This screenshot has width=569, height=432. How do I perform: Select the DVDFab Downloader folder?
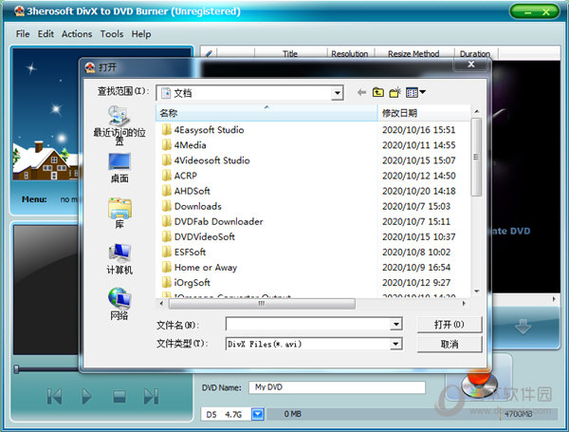[212, 221]
